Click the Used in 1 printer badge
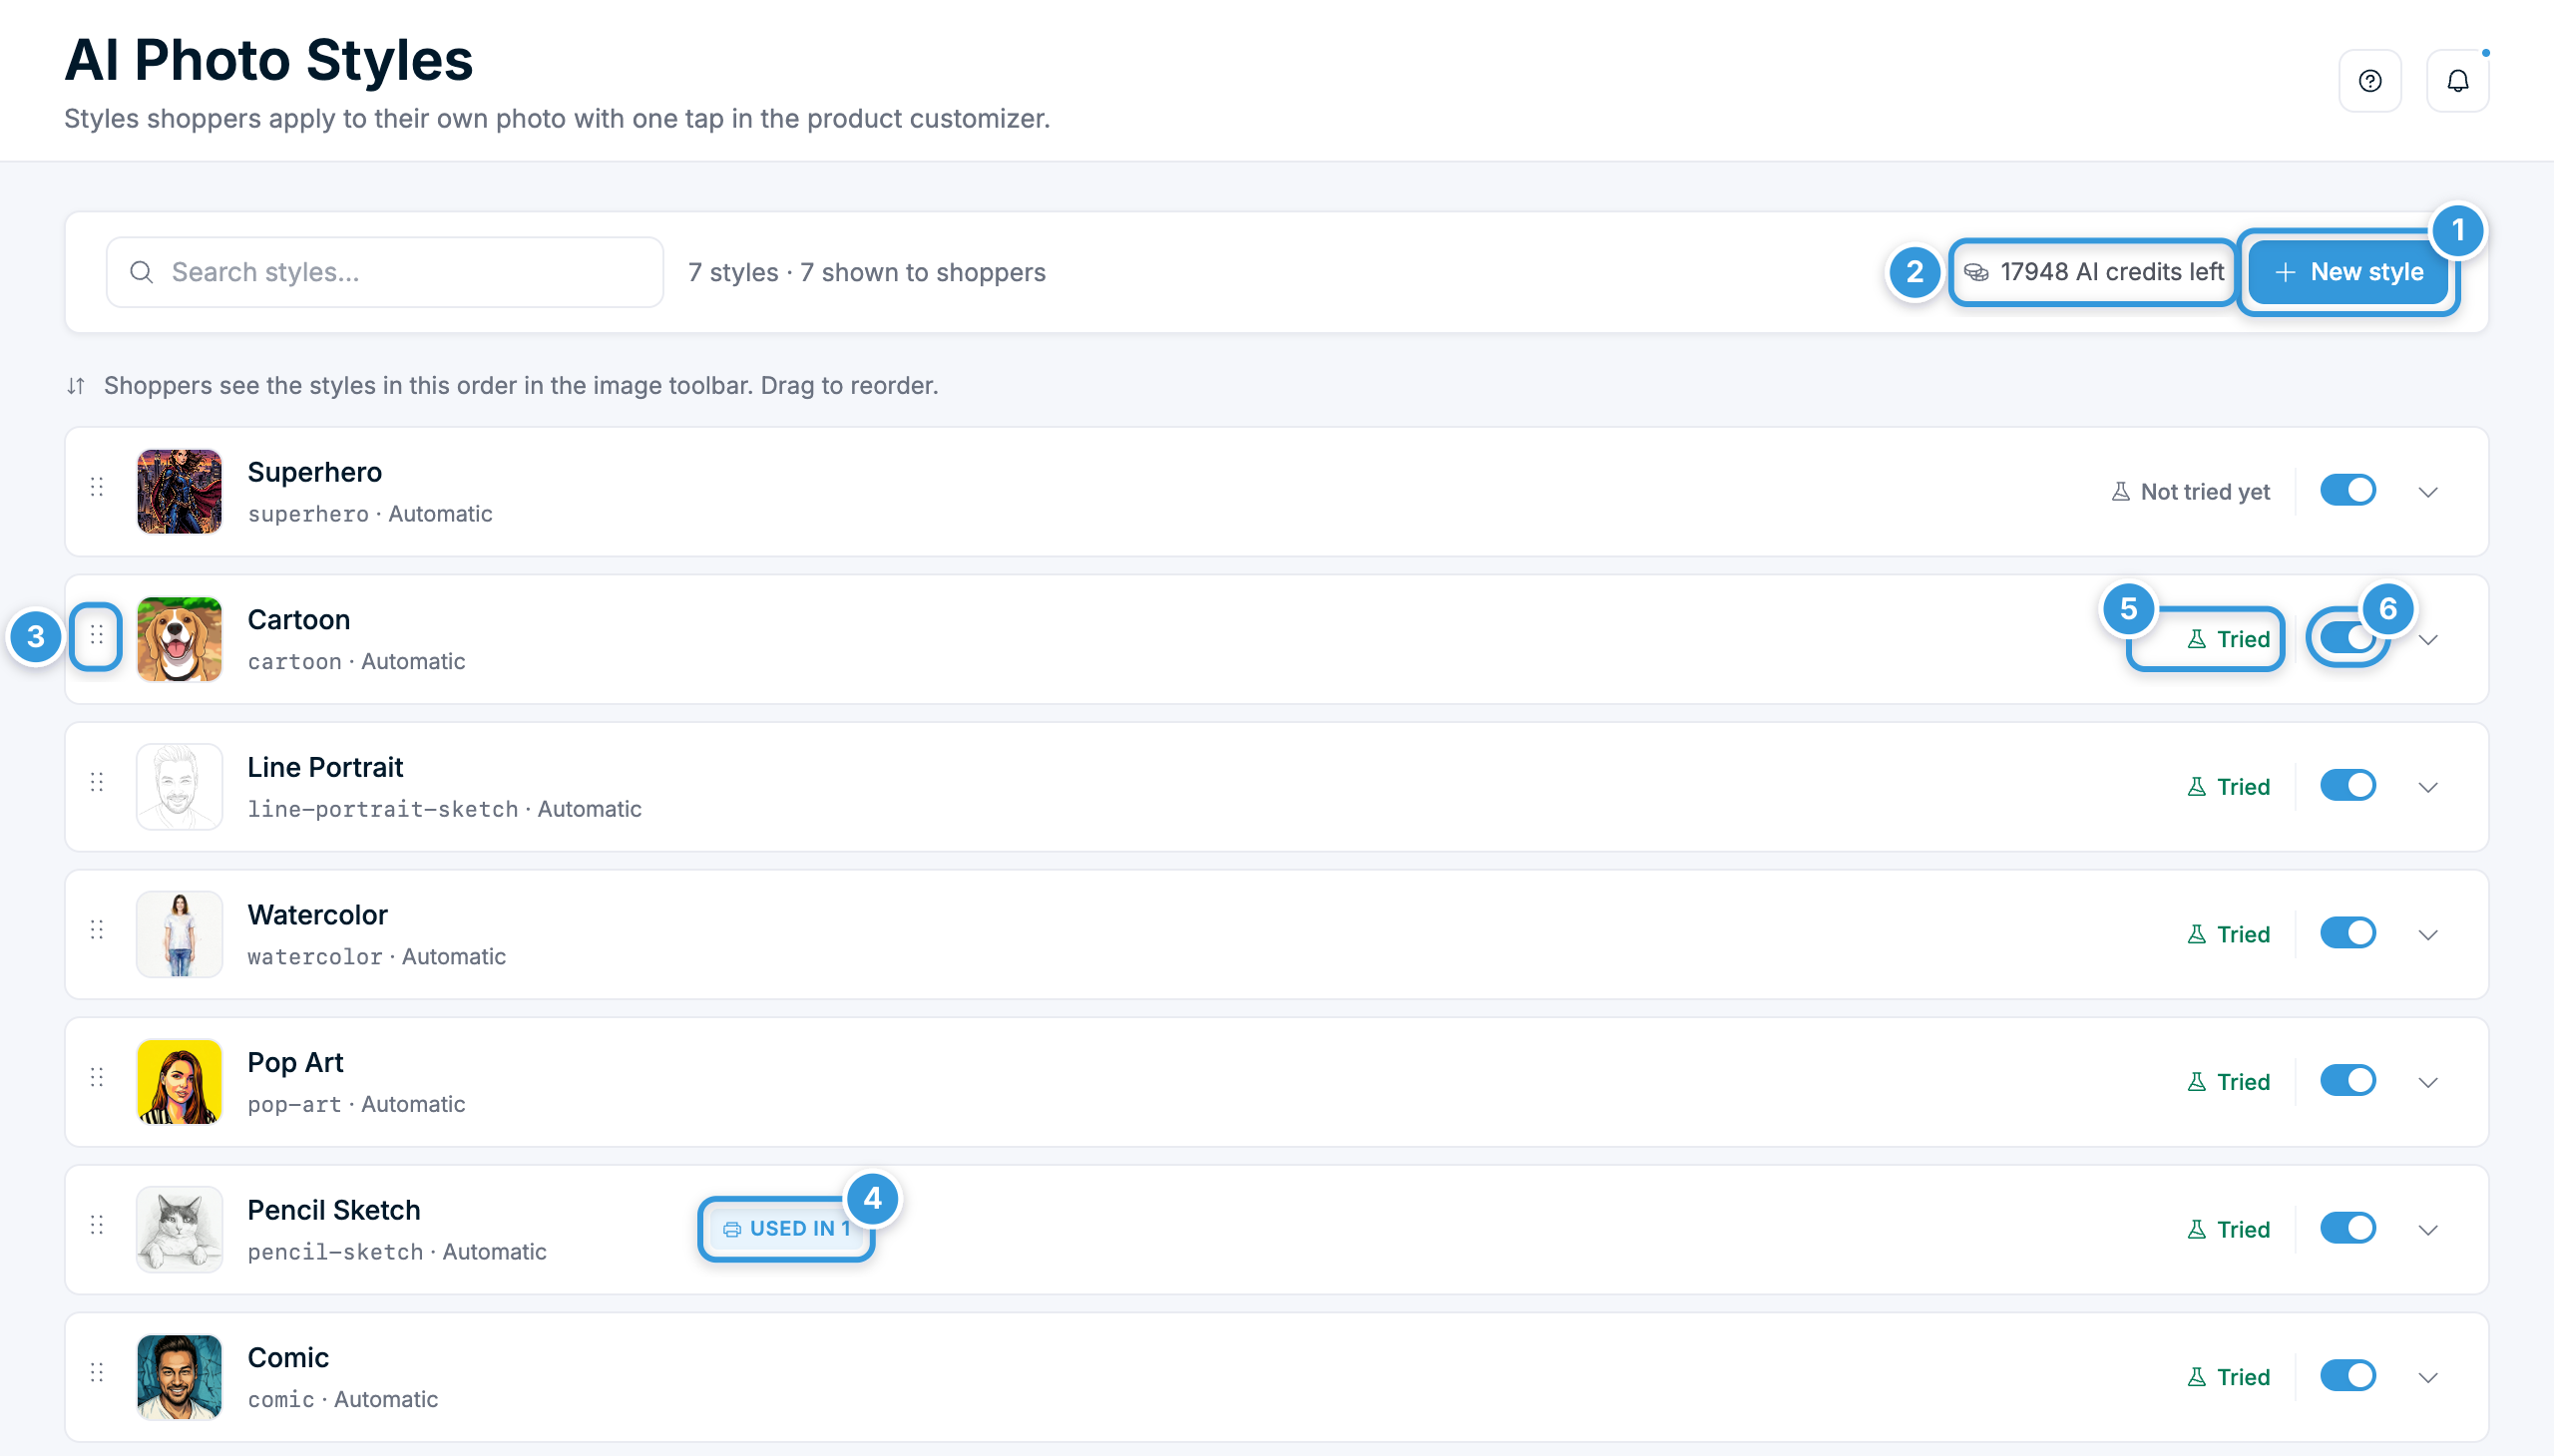 (x=786, y=1229)
